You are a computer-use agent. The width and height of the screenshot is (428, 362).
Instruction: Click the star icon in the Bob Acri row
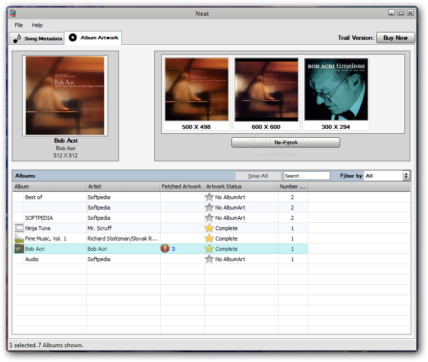209,249
